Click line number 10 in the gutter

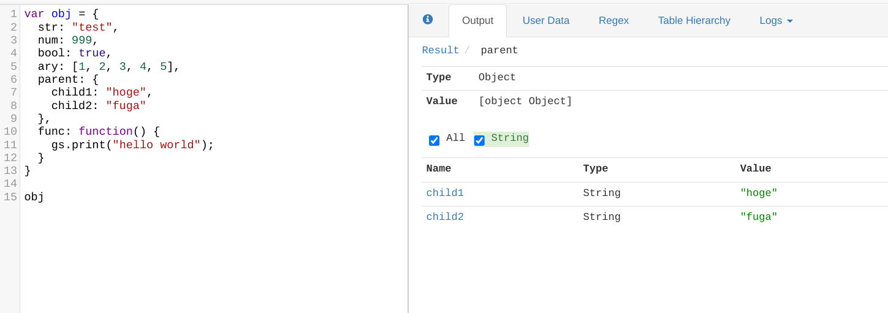coord(10,132)
